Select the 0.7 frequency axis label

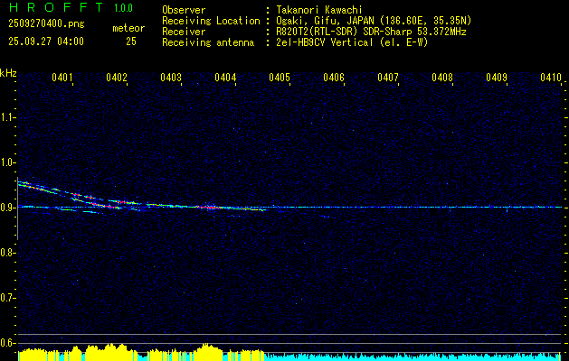click(x=8, y=297)
